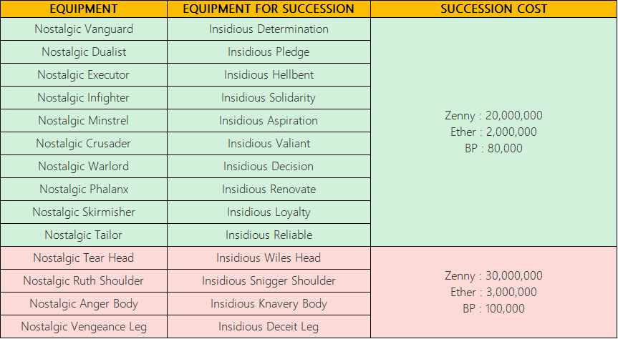618x339 pixels.
Task: Select Nostalgic Ruth Shoulder cell
Action: (84, 281)
